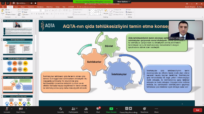Click Convert to SmartArt

80,14
